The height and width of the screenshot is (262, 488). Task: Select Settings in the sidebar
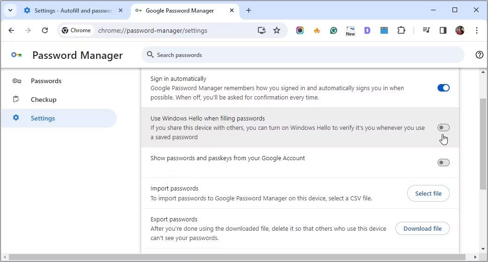coord(58,118)
